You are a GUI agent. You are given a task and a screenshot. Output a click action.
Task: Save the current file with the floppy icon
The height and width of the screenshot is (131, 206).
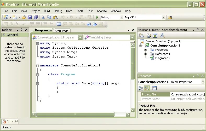(30, 17)
